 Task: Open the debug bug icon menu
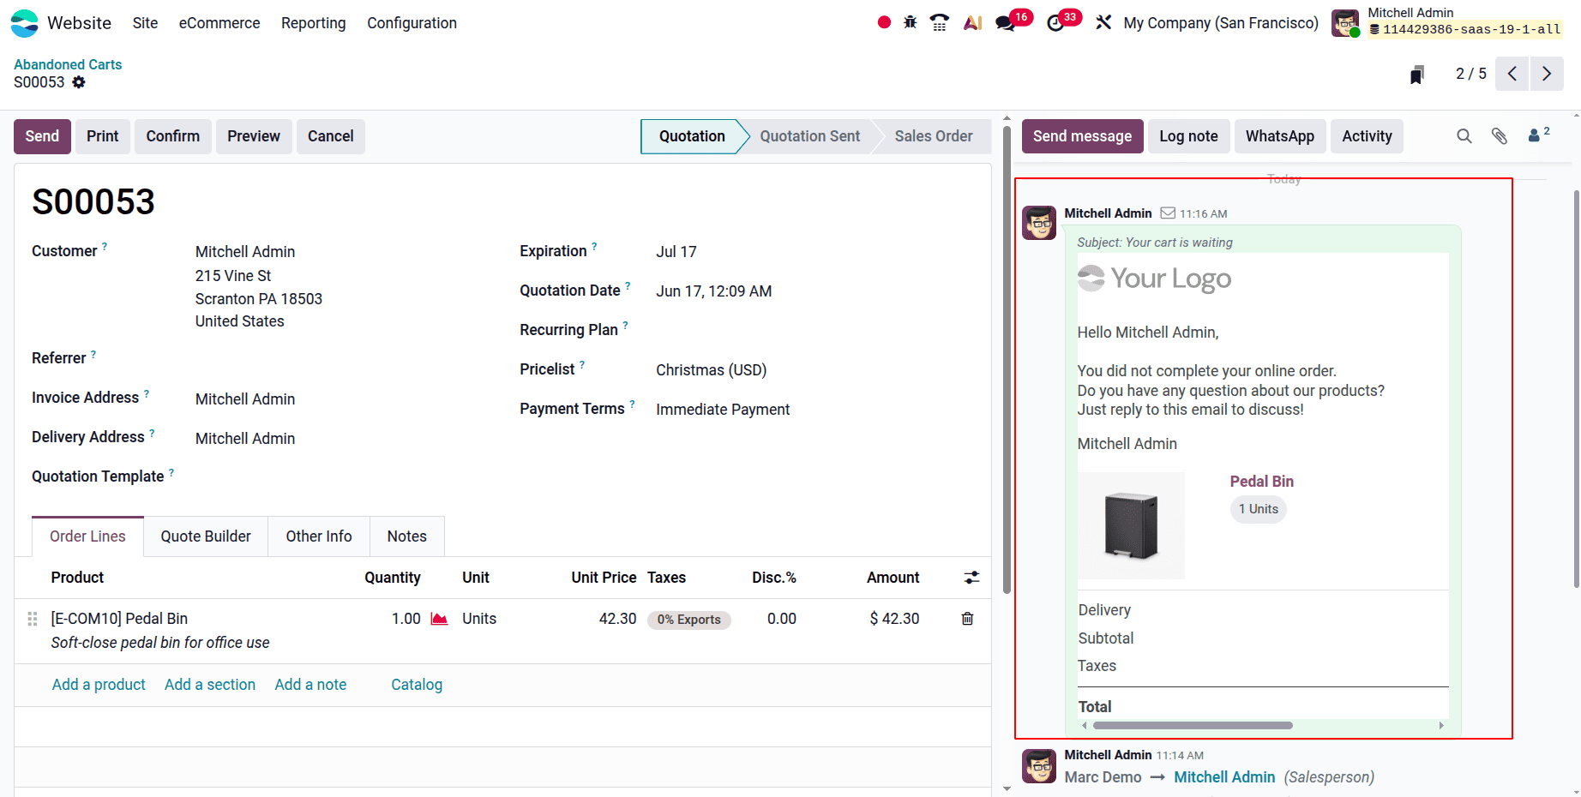point(911,23)
